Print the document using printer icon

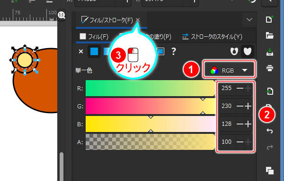(x=269, y=68)
